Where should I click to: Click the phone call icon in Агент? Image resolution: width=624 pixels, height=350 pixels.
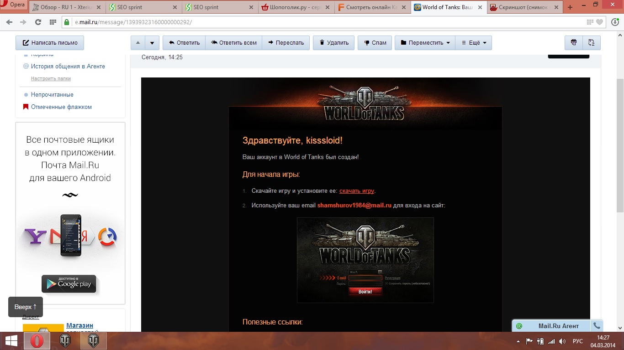pyautogui.click(x=596, y=326)
